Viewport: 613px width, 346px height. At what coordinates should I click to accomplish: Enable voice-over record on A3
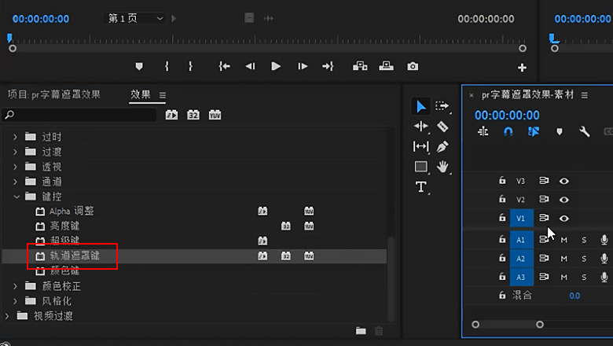[604, 277]
